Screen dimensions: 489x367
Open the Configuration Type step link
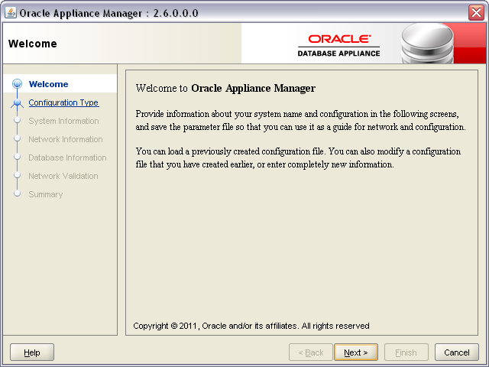click(63, 102)
